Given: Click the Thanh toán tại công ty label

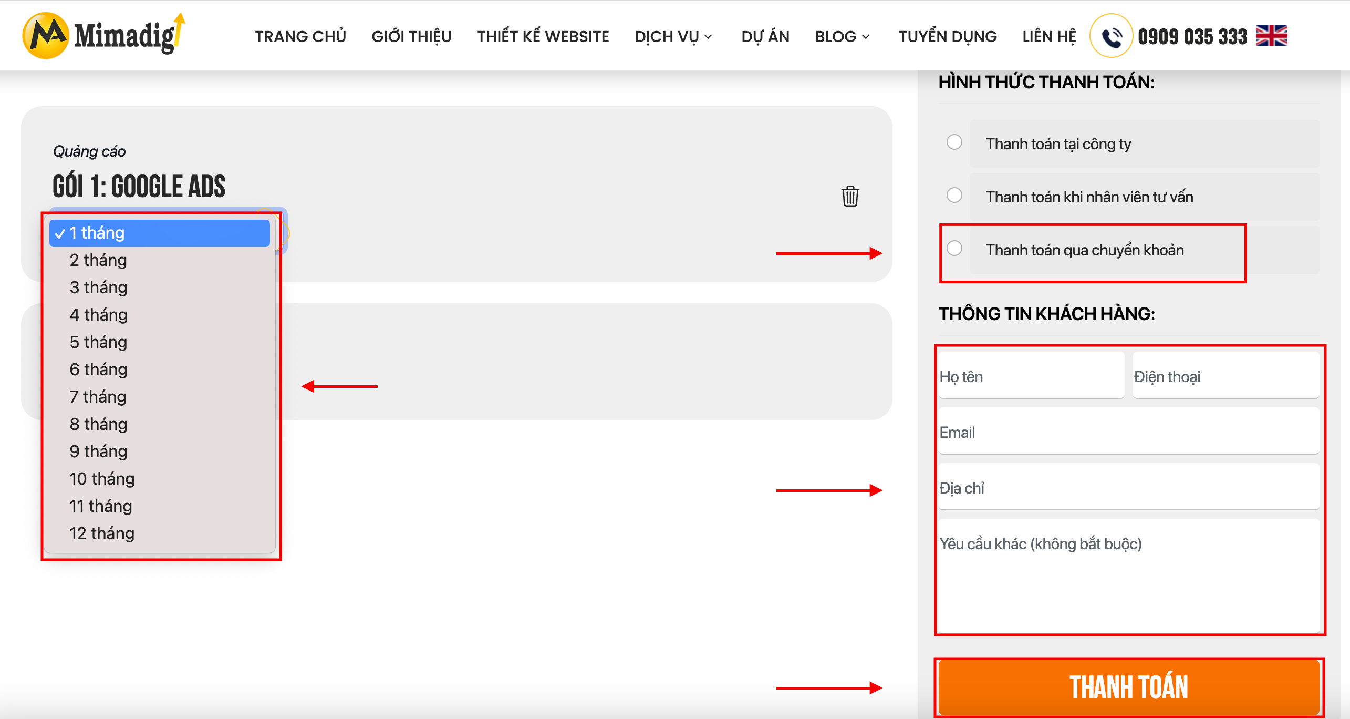Looking at the screenshot, I should point(1058,144).
